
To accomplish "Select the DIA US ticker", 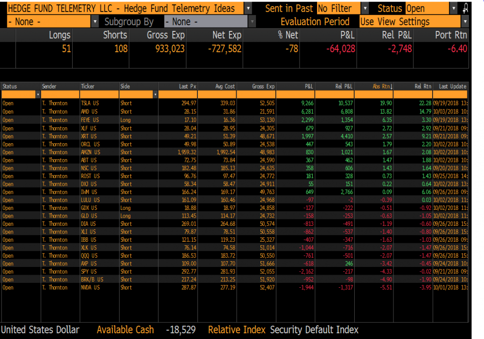I will 88,223.
